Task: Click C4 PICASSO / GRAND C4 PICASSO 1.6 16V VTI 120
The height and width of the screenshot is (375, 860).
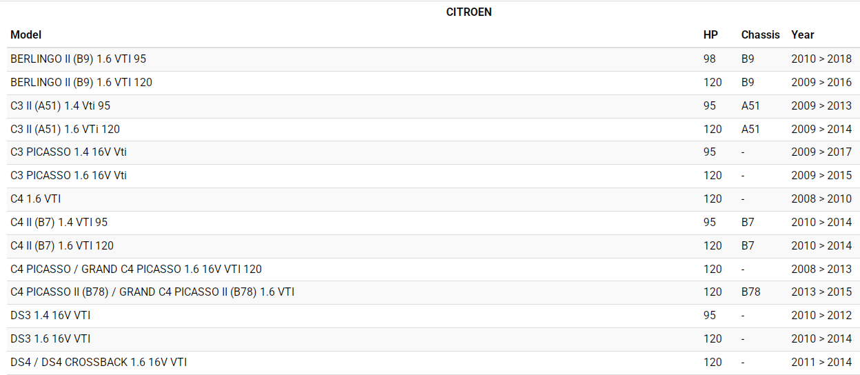Action: (136, 270)
